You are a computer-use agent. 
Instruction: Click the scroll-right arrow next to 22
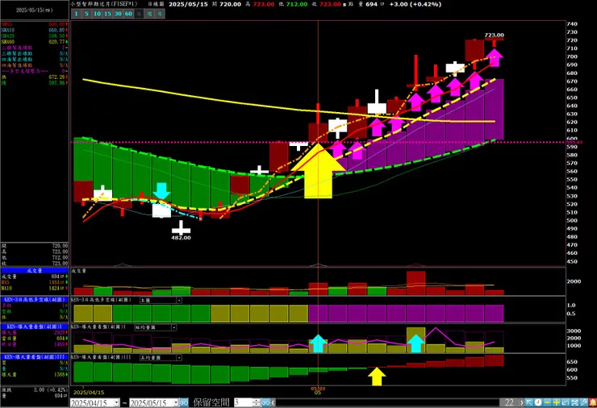[x=522, y=402]
